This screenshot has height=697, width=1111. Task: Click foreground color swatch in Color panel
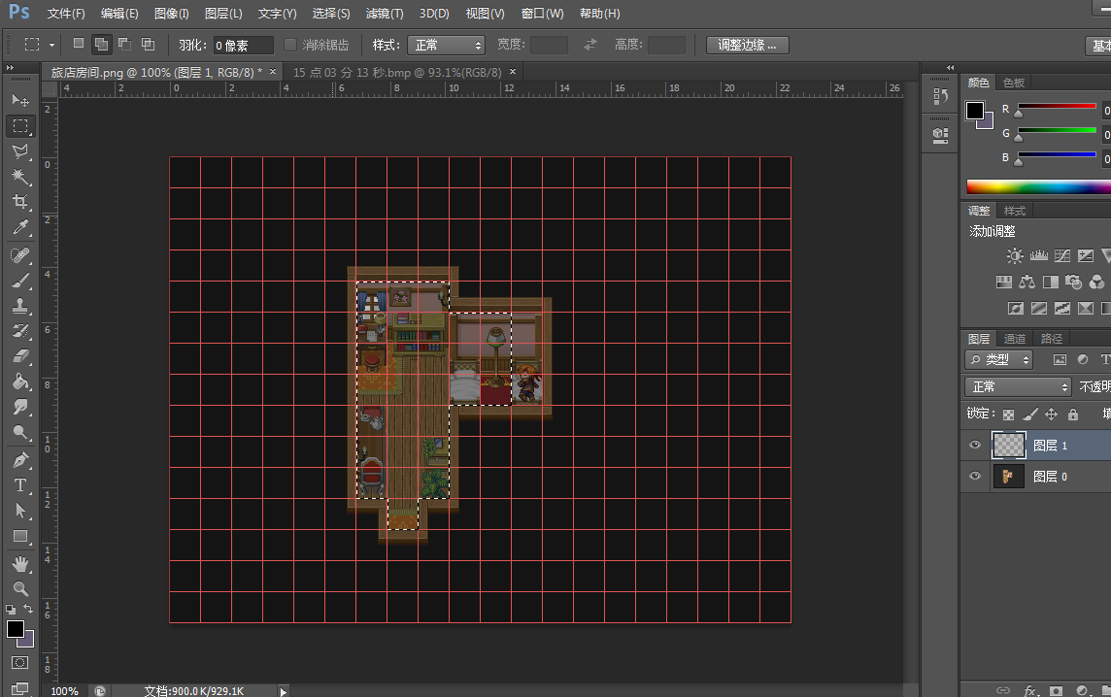[x=975, y=111]
